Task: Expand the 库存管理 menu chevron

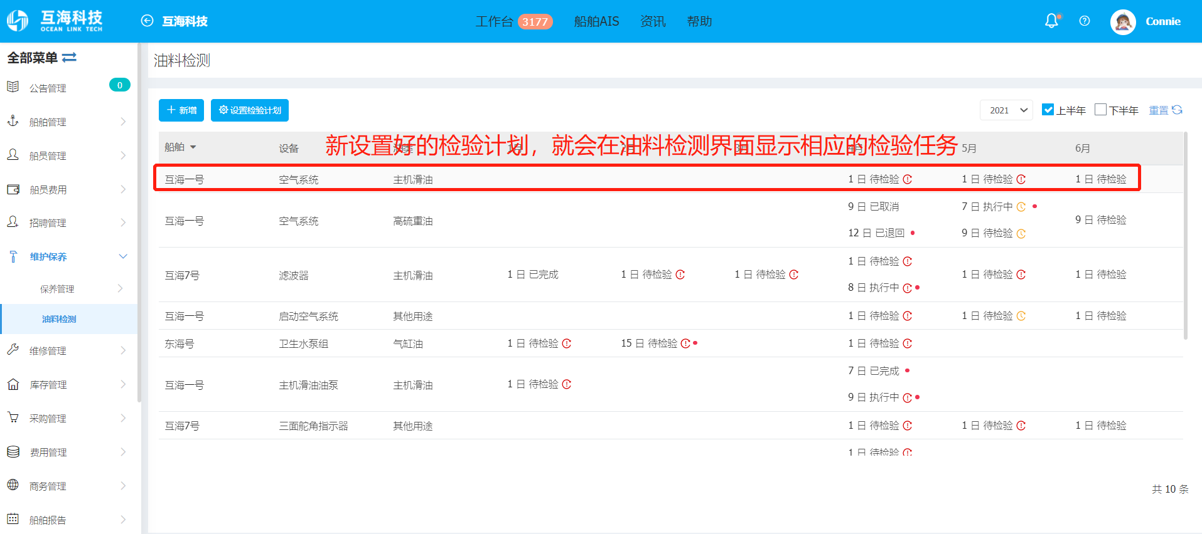Action: coord(123,384)
